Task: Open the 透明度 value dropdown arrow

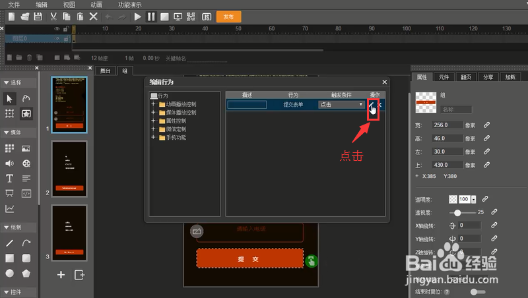Action: [473, 200]
